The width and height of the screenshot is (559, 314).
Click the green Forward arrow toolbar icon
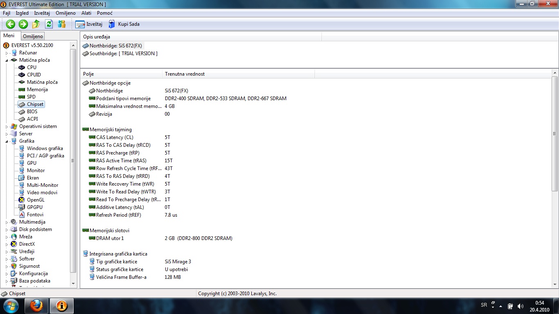23,24
